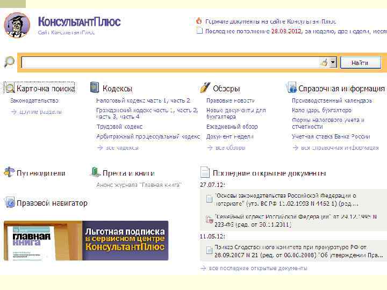The image size is (387, 290).
Task: Open Правовой навигатор heading
Action: pyautogui.click(x=52, y=203)
